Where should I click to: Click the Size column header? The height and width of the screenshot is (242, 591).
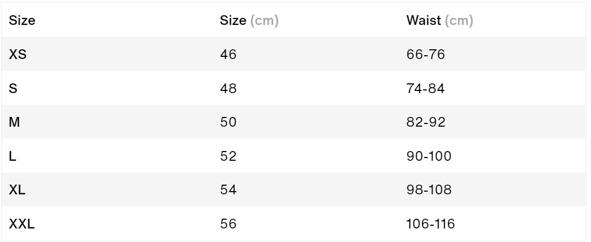pyautogui.click(x=22, y=21)
